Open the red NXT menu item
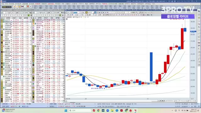This screenshot has width=201, height=113. [105, 4]
